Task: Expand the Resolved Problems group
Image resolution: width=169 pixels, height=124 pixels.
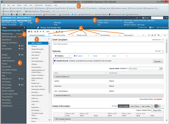Action: pyautogui.click(x=55, y=95)
